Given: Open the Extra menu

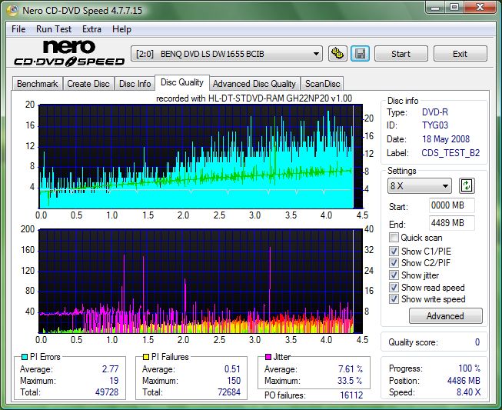Looking at the screenshot, I should point(91,29).
